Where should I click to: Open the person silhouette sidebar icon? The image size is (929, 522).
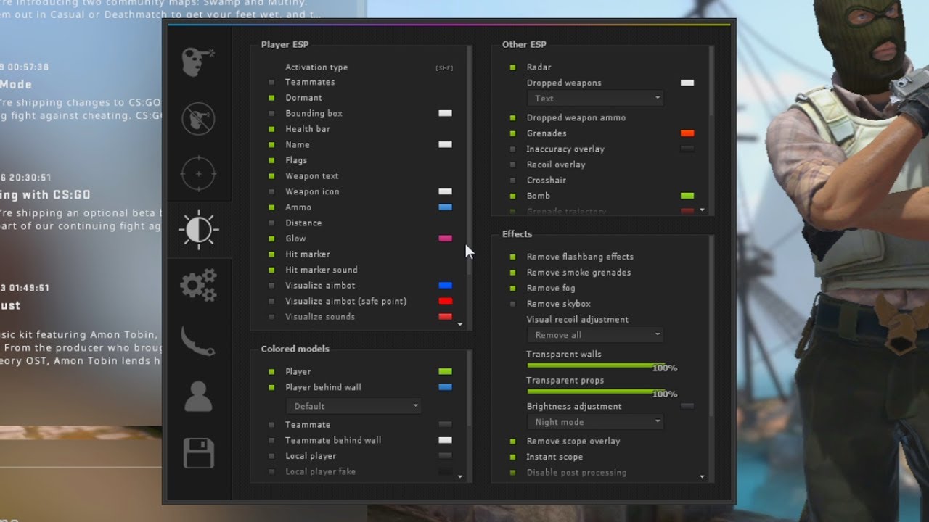198,397
